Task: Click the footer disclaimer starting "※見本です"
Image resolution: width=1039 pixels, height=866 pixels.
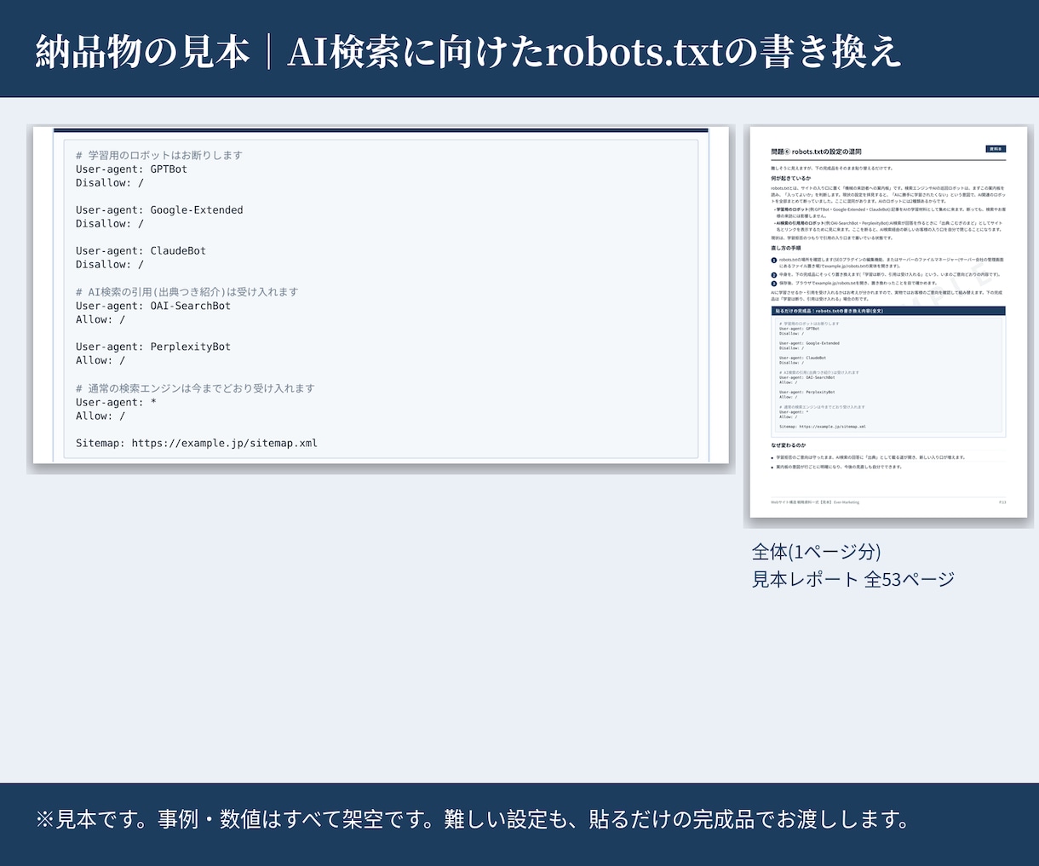Action: click(x=474, y=819)
